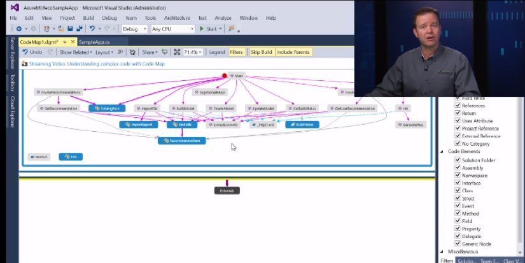Click the red breakpoint dot beside Main

[225, 76]
